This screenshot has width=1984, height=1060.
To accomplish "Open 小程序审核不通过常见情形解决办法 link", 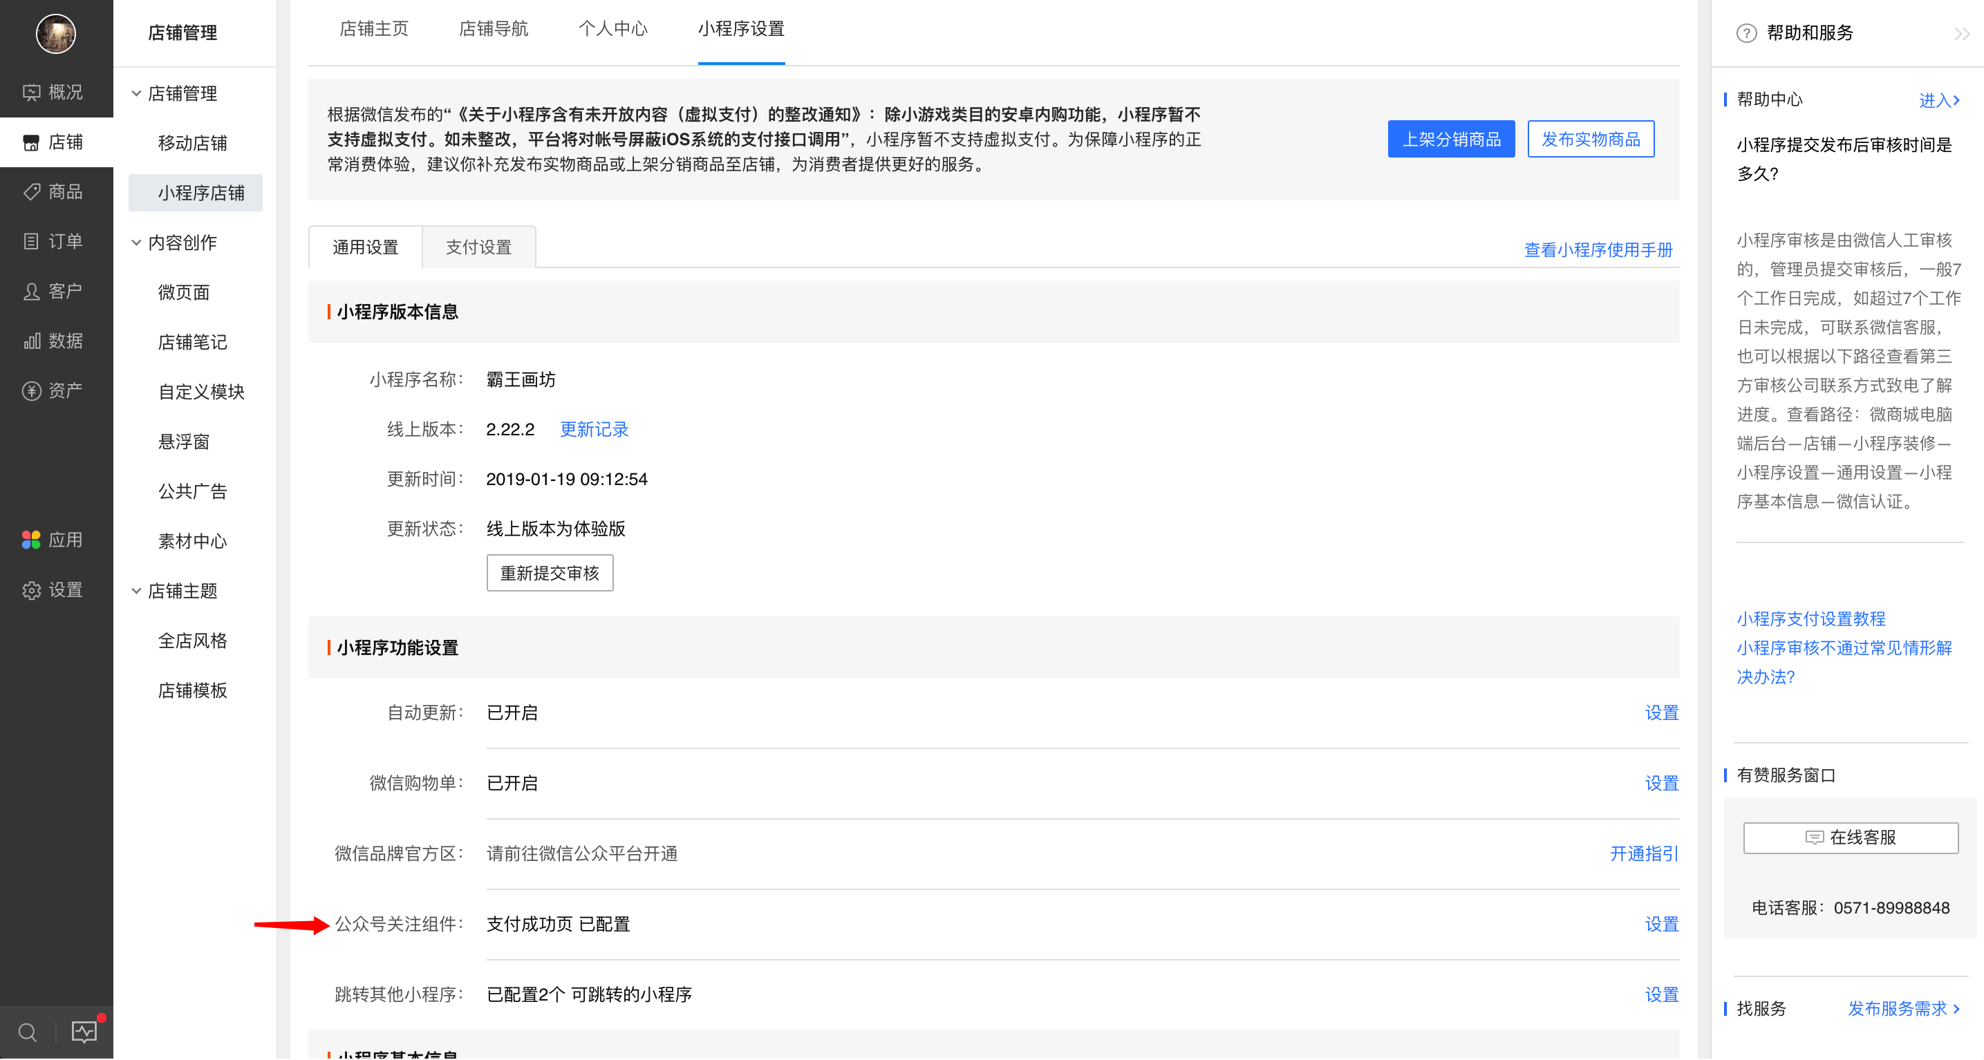I will 1844,663.
